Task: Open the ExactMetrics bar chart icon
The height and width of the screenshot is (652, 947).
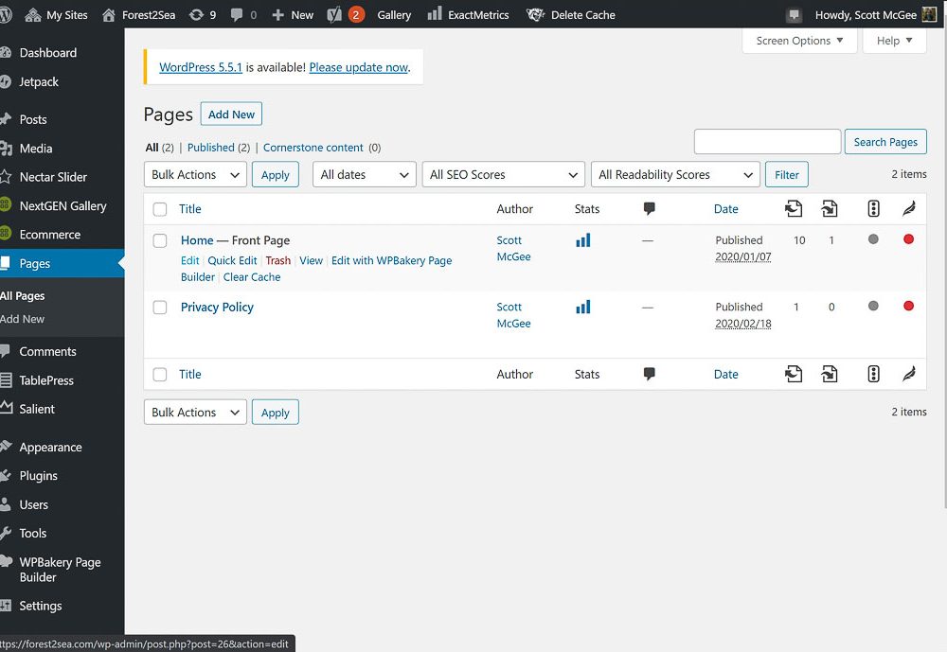Action: point(435,14)
